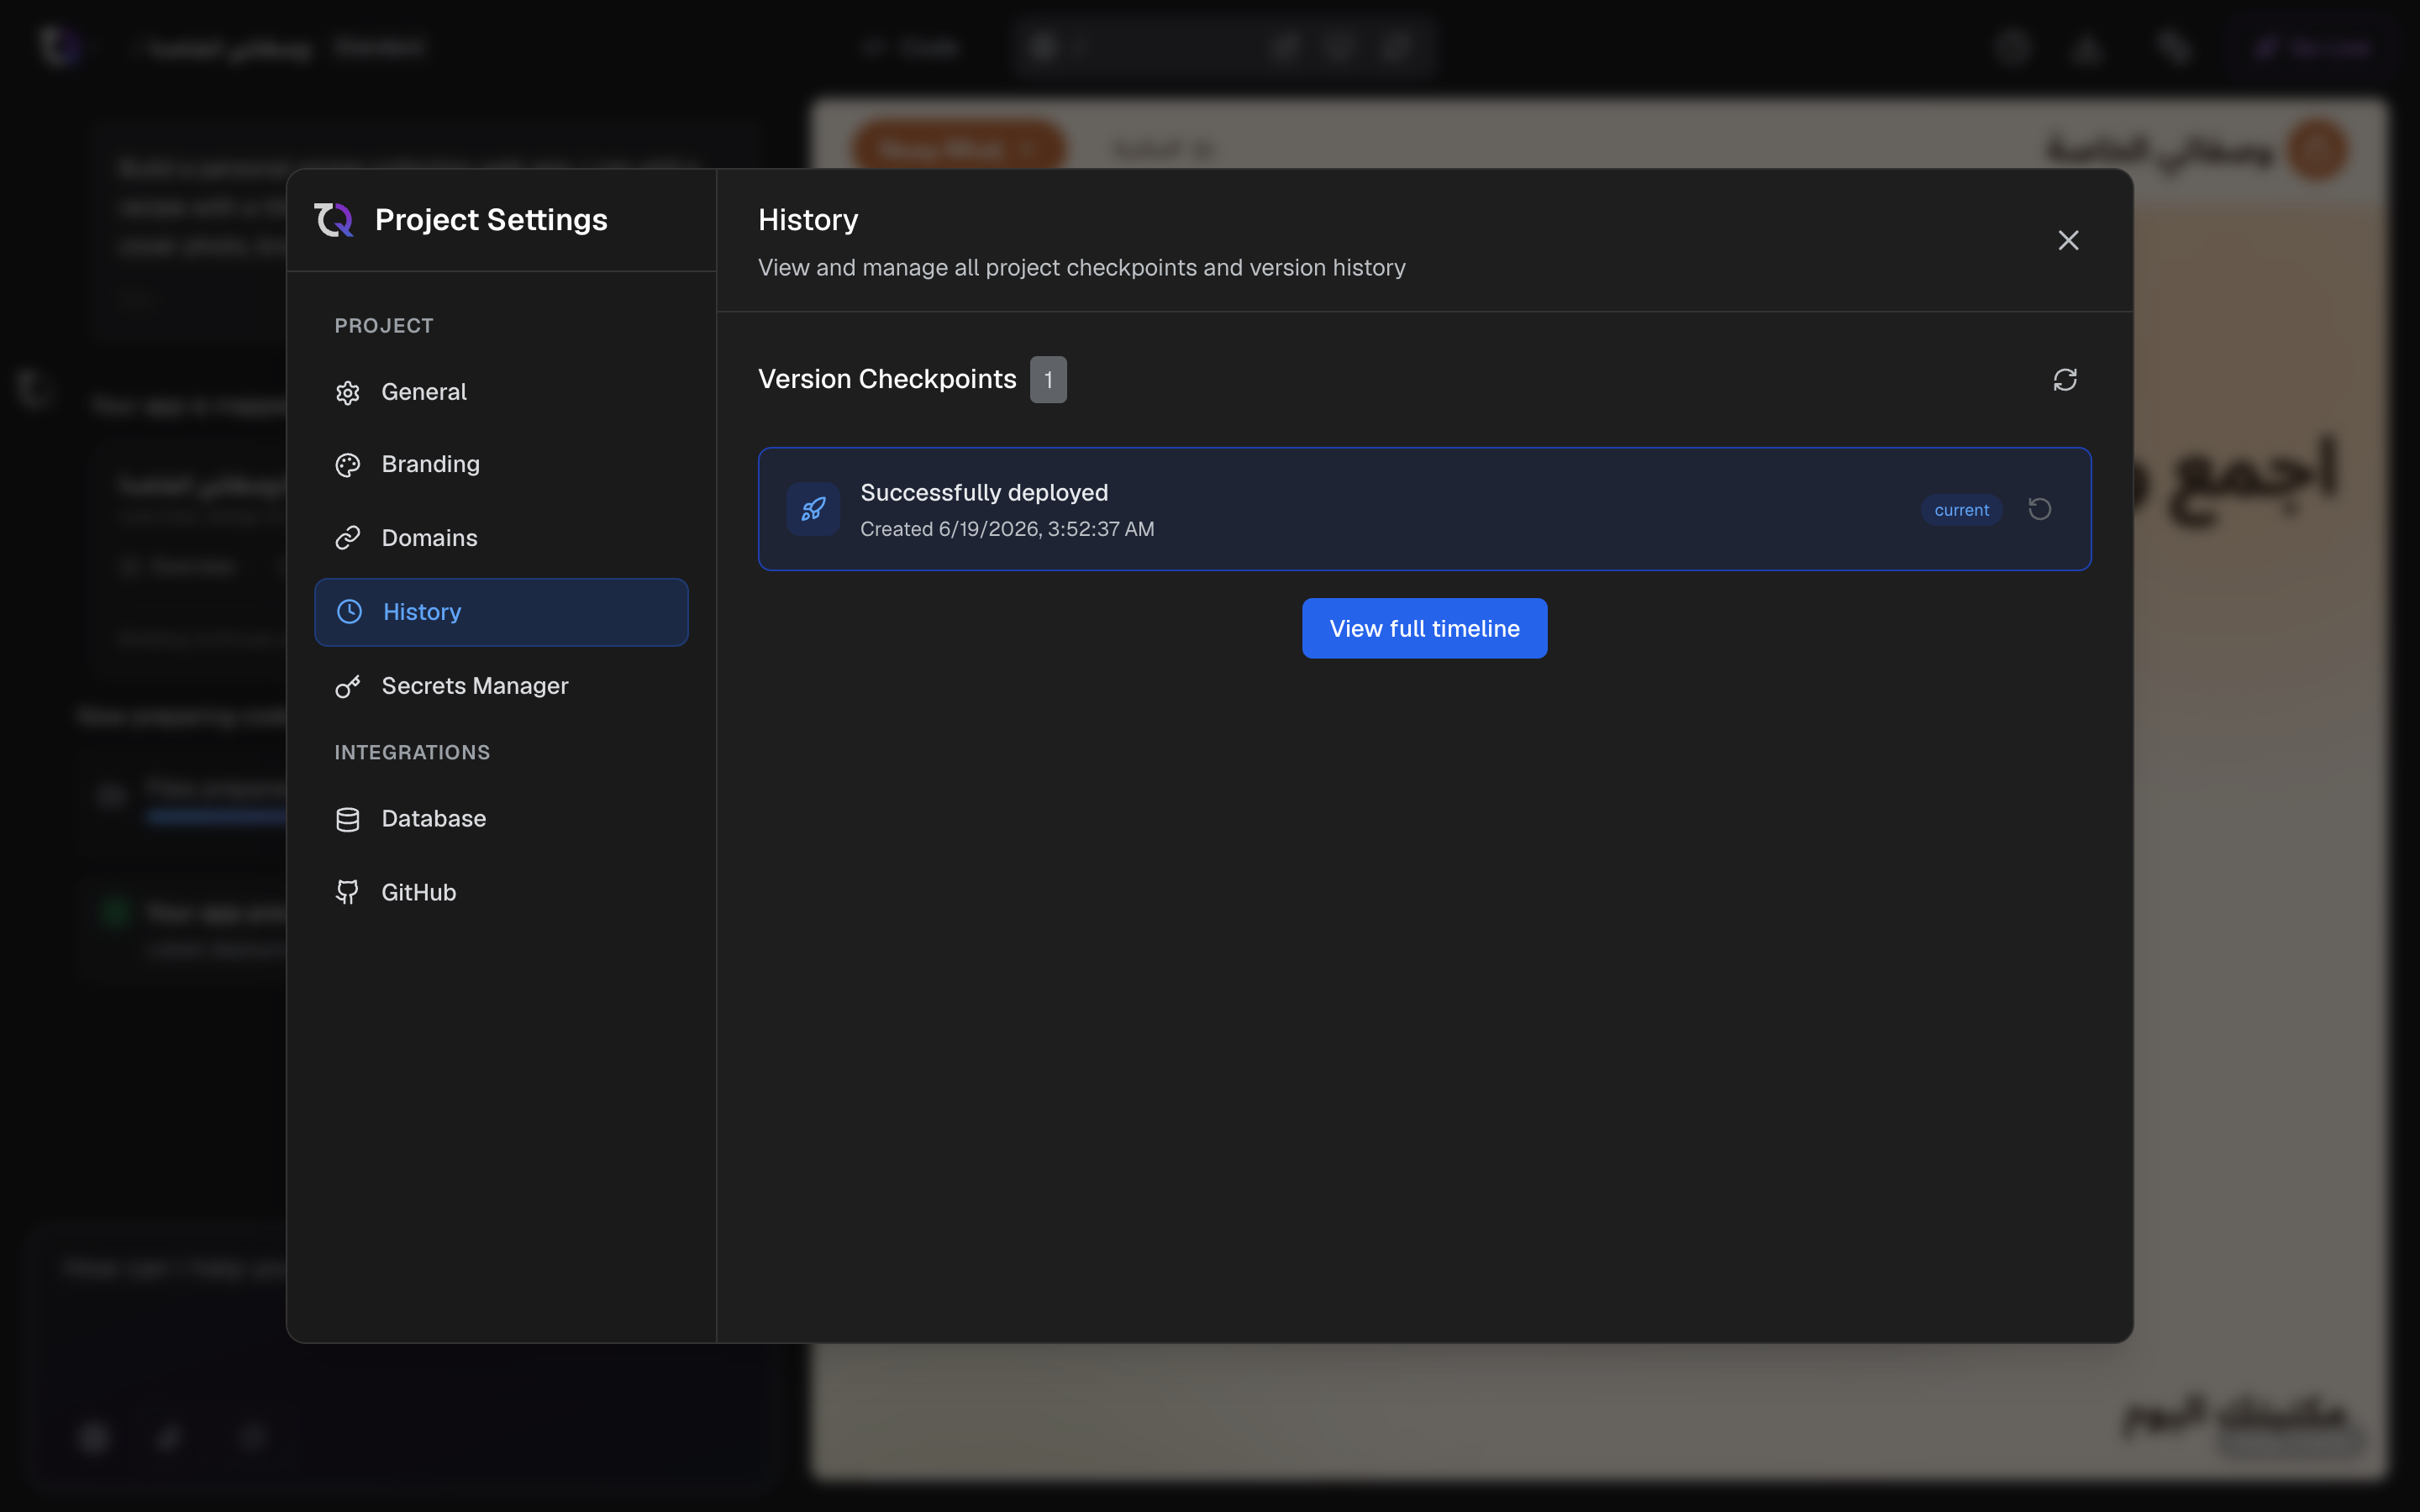Click the palette icon beside Branding
Screen dimensions: 2420x1512
tap(348, 465)
